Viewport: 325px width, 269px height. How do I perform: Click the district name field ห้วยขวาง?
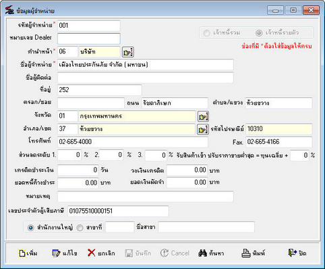coord(137,129)
